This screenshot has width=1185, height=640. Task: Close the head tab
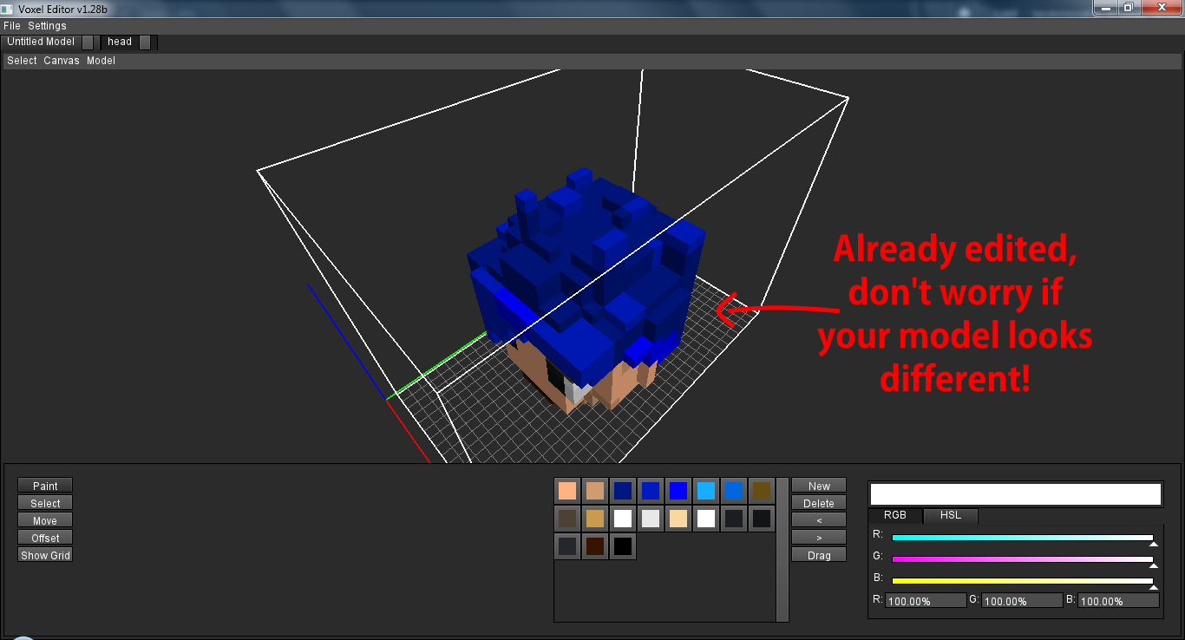[x=145, y=42]
